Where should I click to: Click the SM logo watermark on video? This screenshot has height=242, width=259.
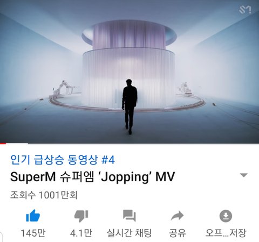coord(245,10)
